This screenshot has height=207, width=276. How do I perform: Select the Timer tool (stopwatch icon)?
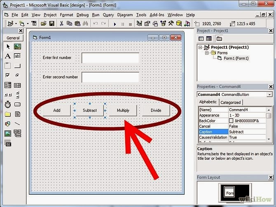[7, 105]
